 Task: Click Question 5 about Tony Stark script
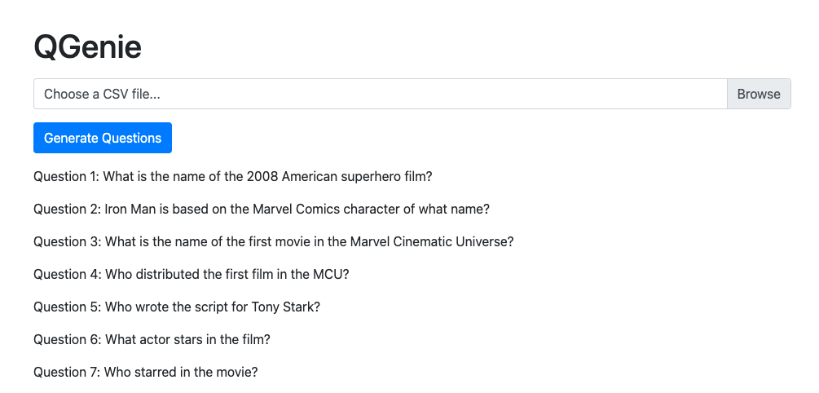coord(176,307)
